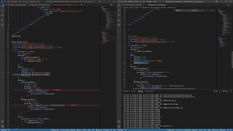233x131 pixels.
Task: Click the right editor minimap
Action: 224,28
